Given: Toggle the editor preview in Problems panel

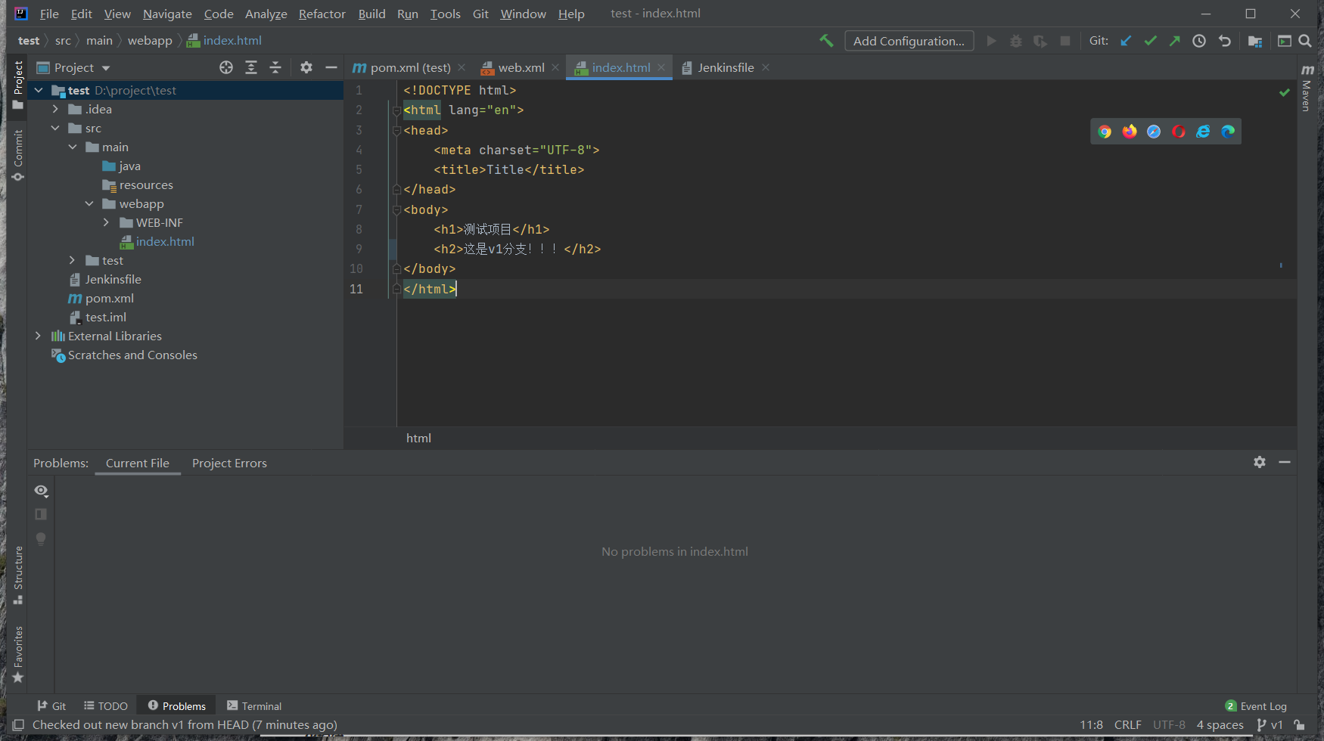Looking at the screenshot, I should pos(41,514).
